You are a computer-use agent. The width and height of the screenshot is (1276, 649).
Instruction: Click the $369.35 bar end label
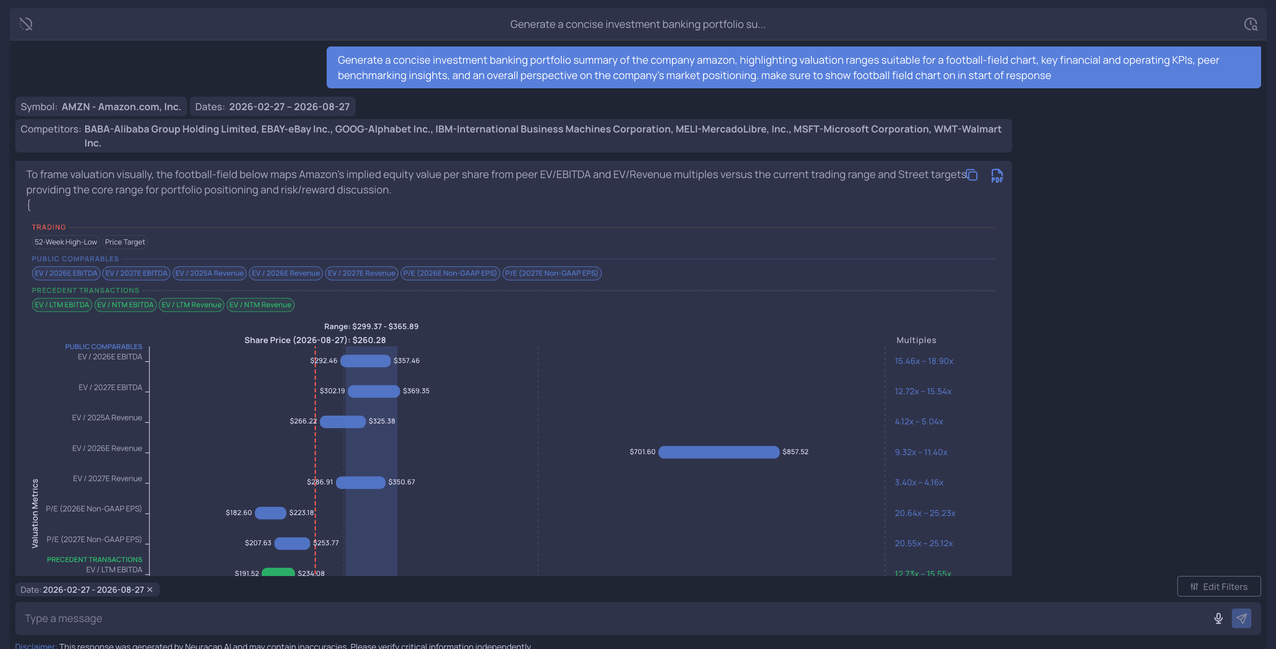(x=416, y=391)
